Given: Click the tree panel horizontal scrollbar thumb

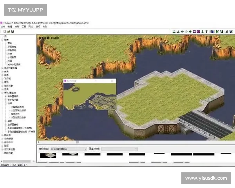Looking at the screenshot, I should coord(17,161).
